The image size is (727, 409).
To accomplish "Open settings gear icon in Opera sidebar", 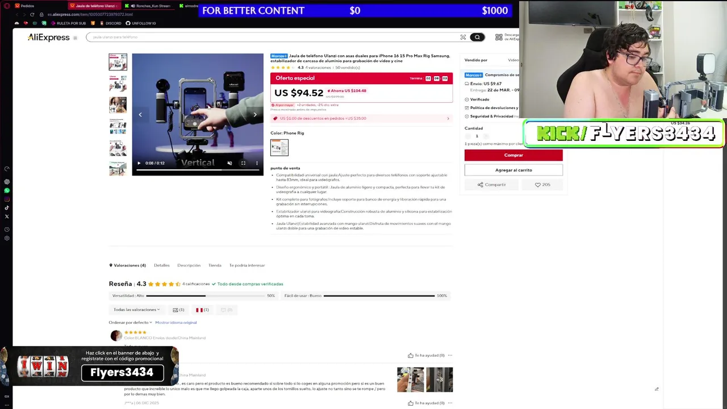I will coord(7,238).
